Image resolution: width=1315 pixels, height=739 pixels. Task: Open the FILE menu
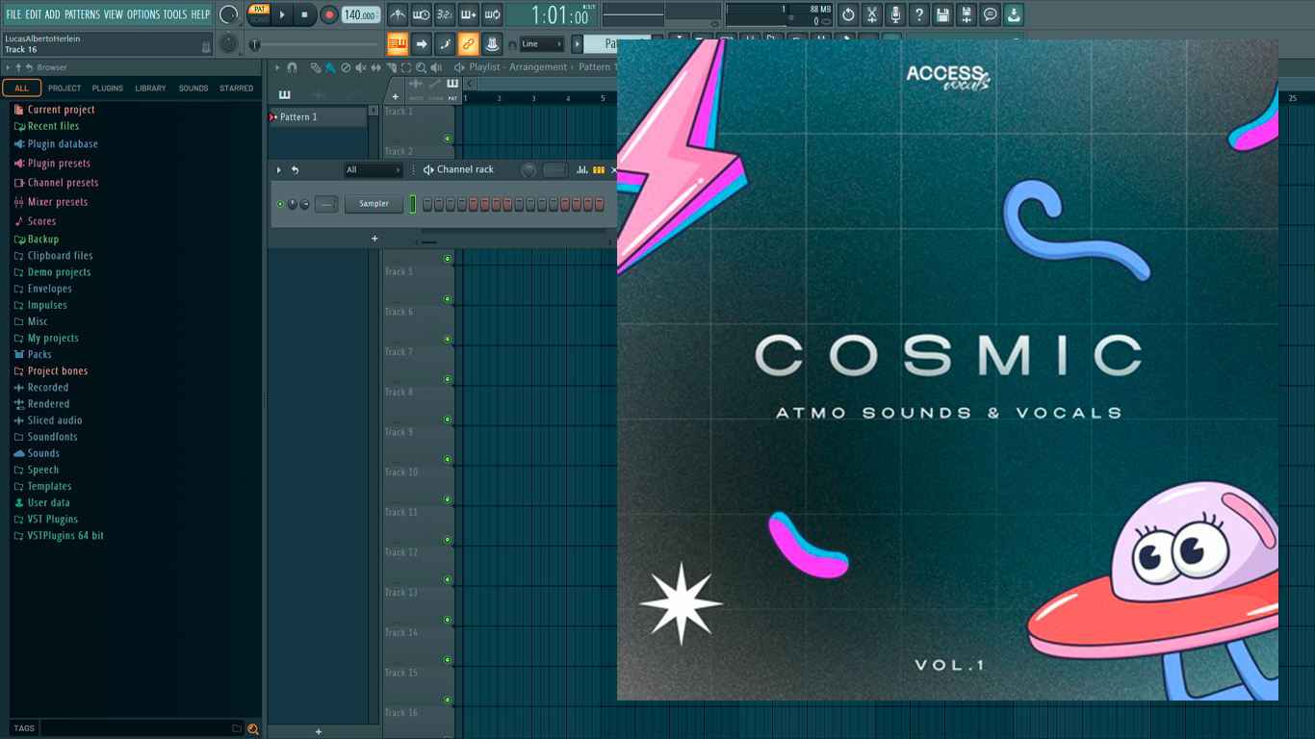13,14
